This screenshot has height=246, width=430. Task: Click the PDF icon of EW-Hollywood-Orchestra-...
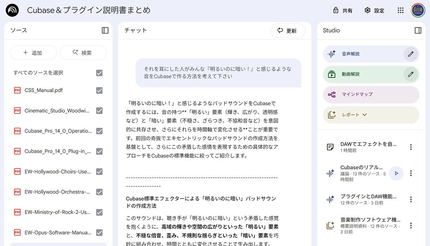(x=17, y=192)
